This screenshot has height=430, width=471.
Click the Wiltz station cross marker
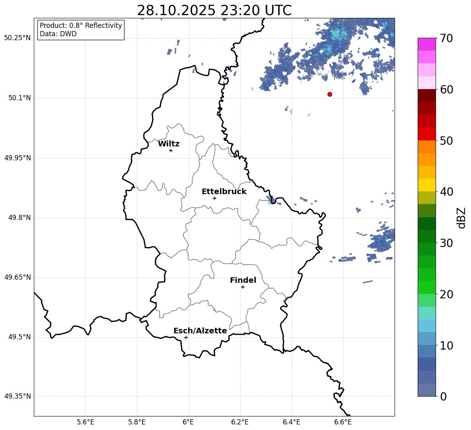click(x=171, y=150)
